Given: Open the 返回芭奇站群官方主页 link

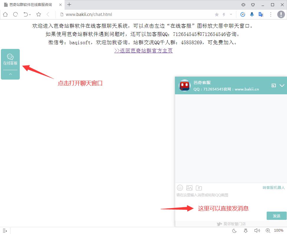Looking at the screenshot, I should tap(143, 51).
